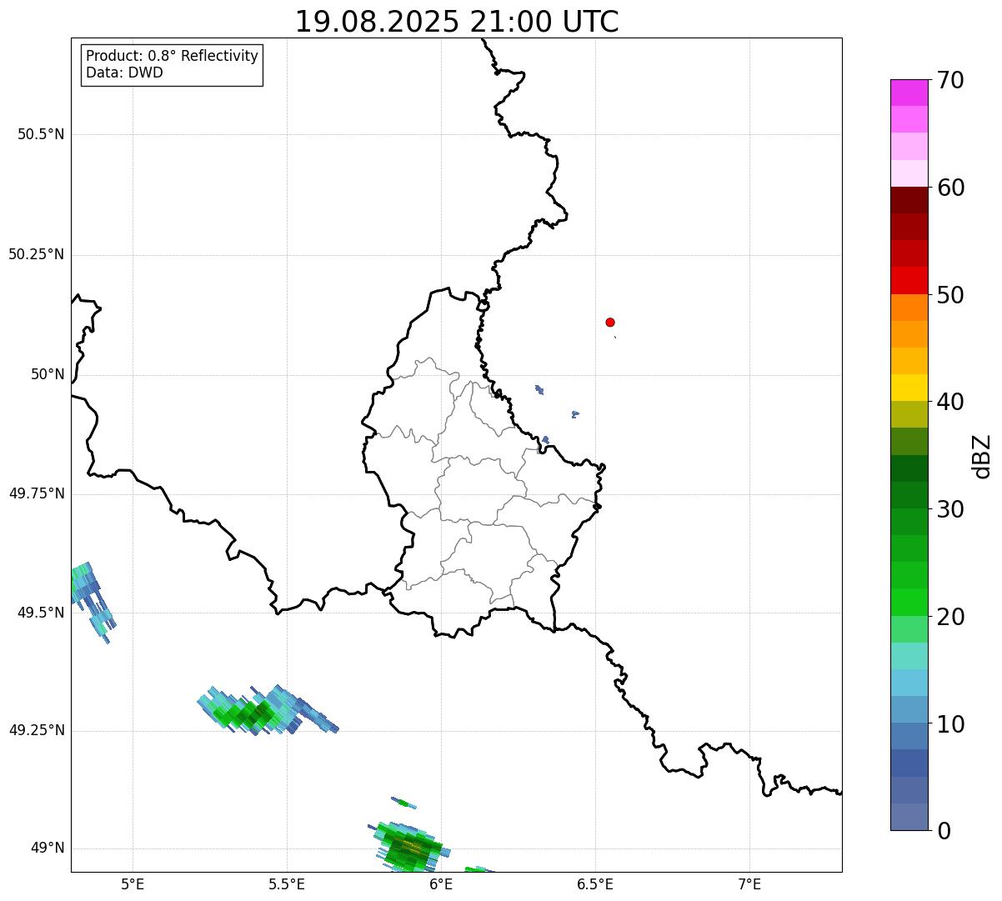Click the 7°E longitude label
Screen dimensions: 1002x901
[749, 884]
